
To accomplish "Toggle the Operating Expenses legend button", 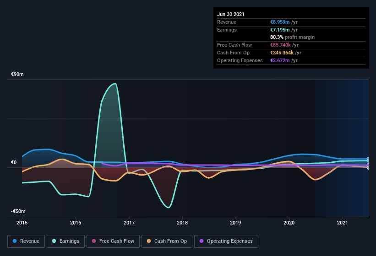I will (x=226, y=241).
